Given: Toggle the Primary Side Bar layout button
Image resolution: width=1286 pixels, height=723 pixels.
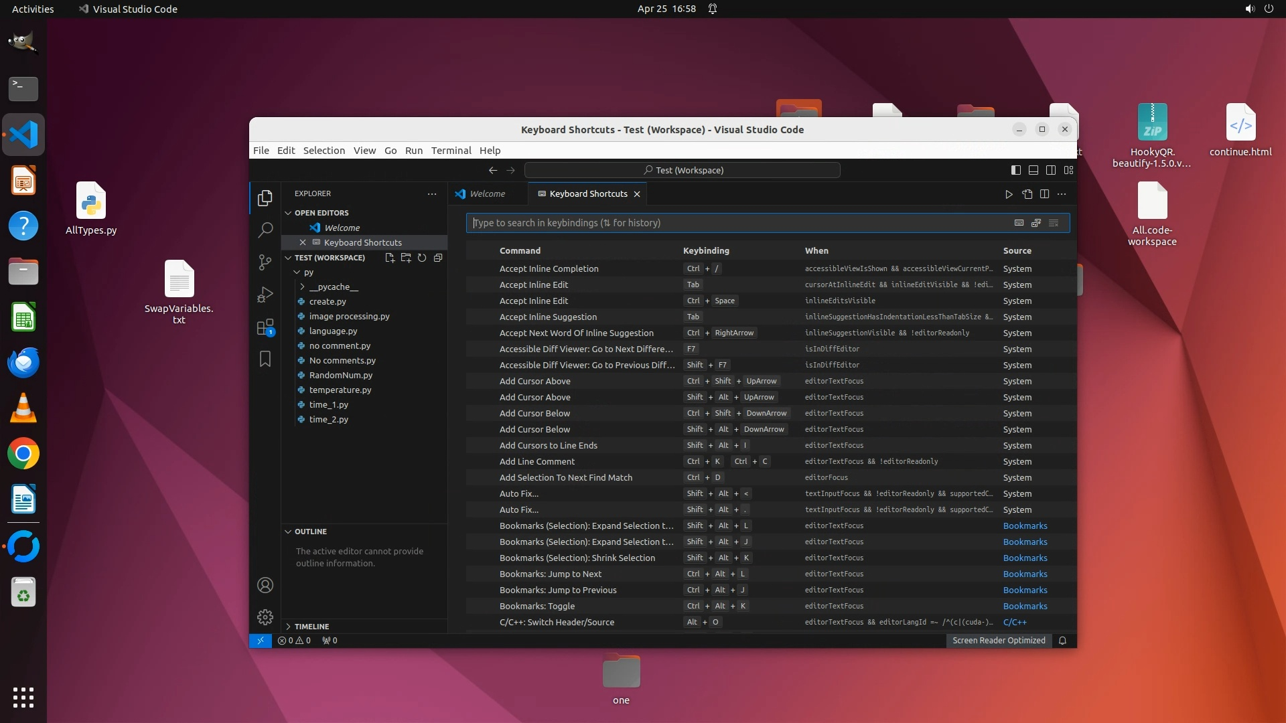Looking at the screenshot, I should pos(1016,170).
